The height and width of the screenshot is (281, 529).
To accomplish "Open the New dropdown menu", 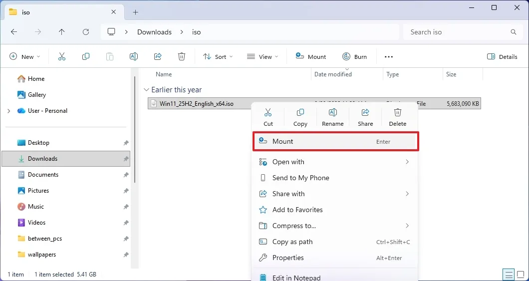I will (24, 57).
